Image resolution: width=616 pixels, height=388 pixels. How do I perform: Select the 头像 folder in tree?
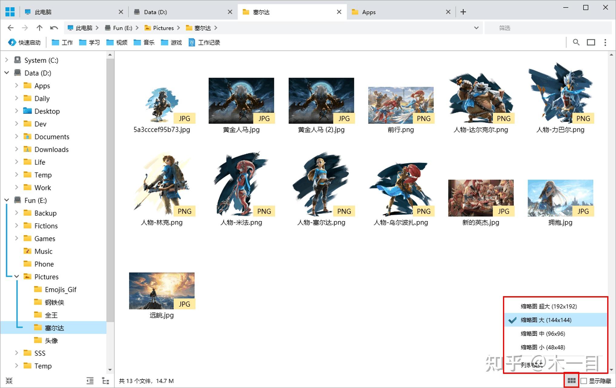point(51,340)
